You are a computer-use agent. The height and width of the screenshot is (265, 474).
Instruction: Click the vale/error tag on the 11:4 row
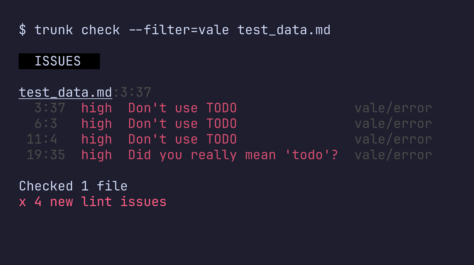pos(393,139)
